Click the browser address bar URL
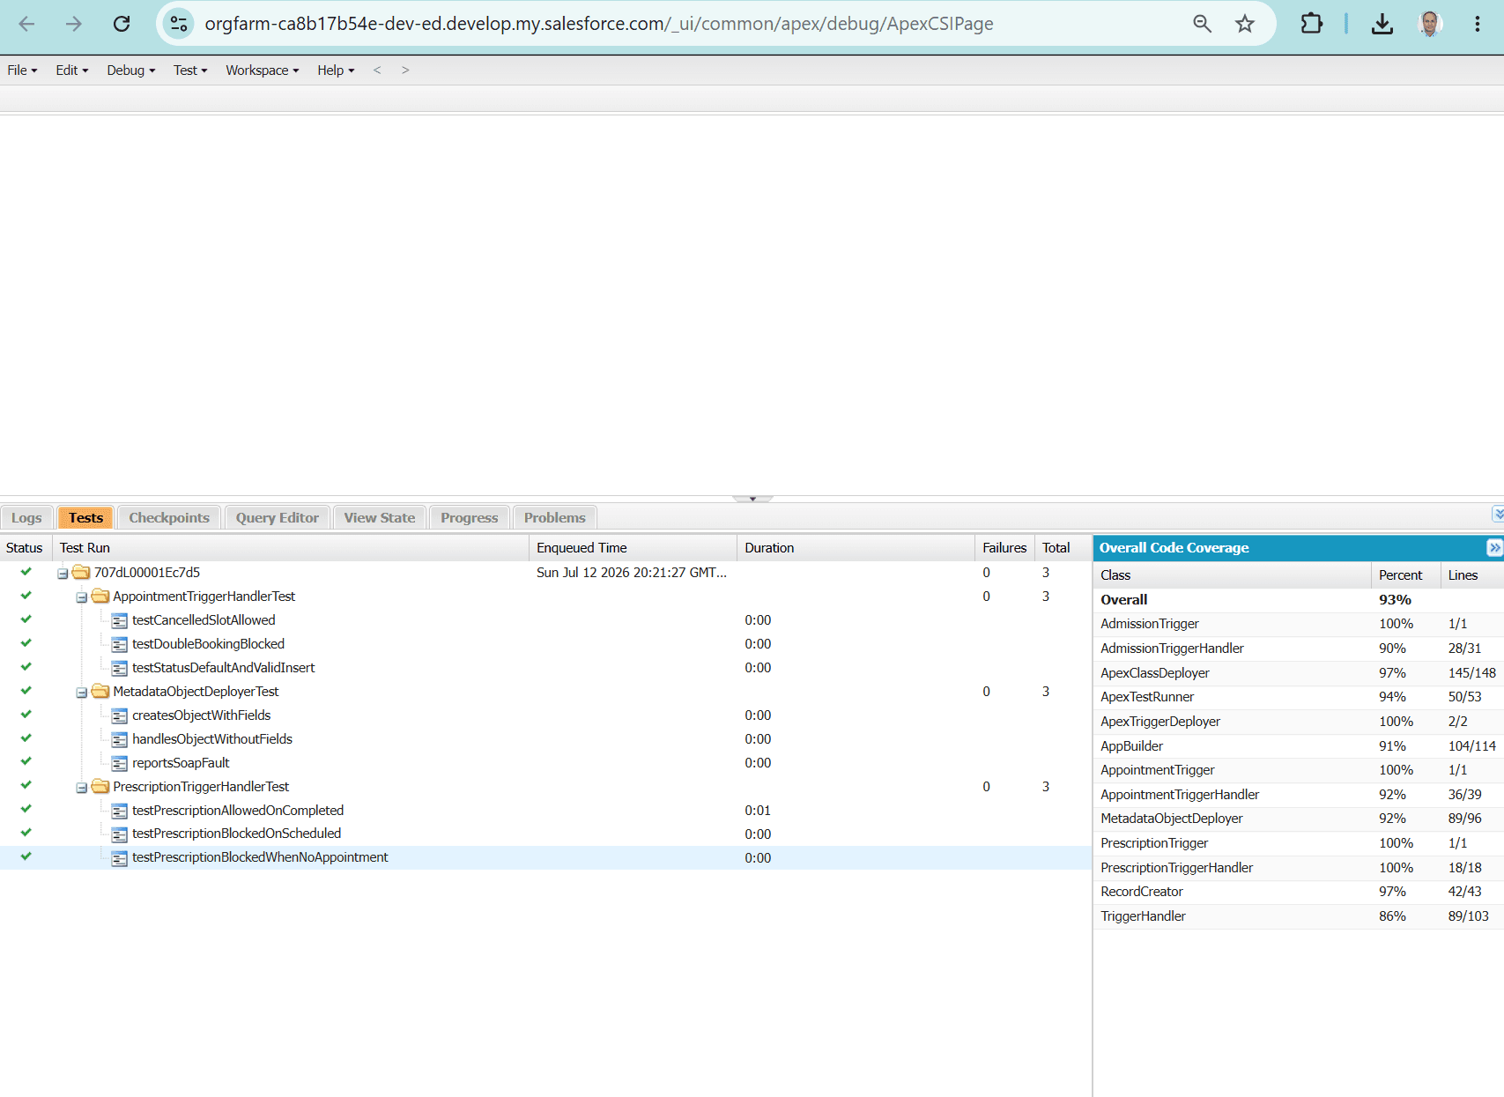The image size is (1504, 1097). point(599,24)
